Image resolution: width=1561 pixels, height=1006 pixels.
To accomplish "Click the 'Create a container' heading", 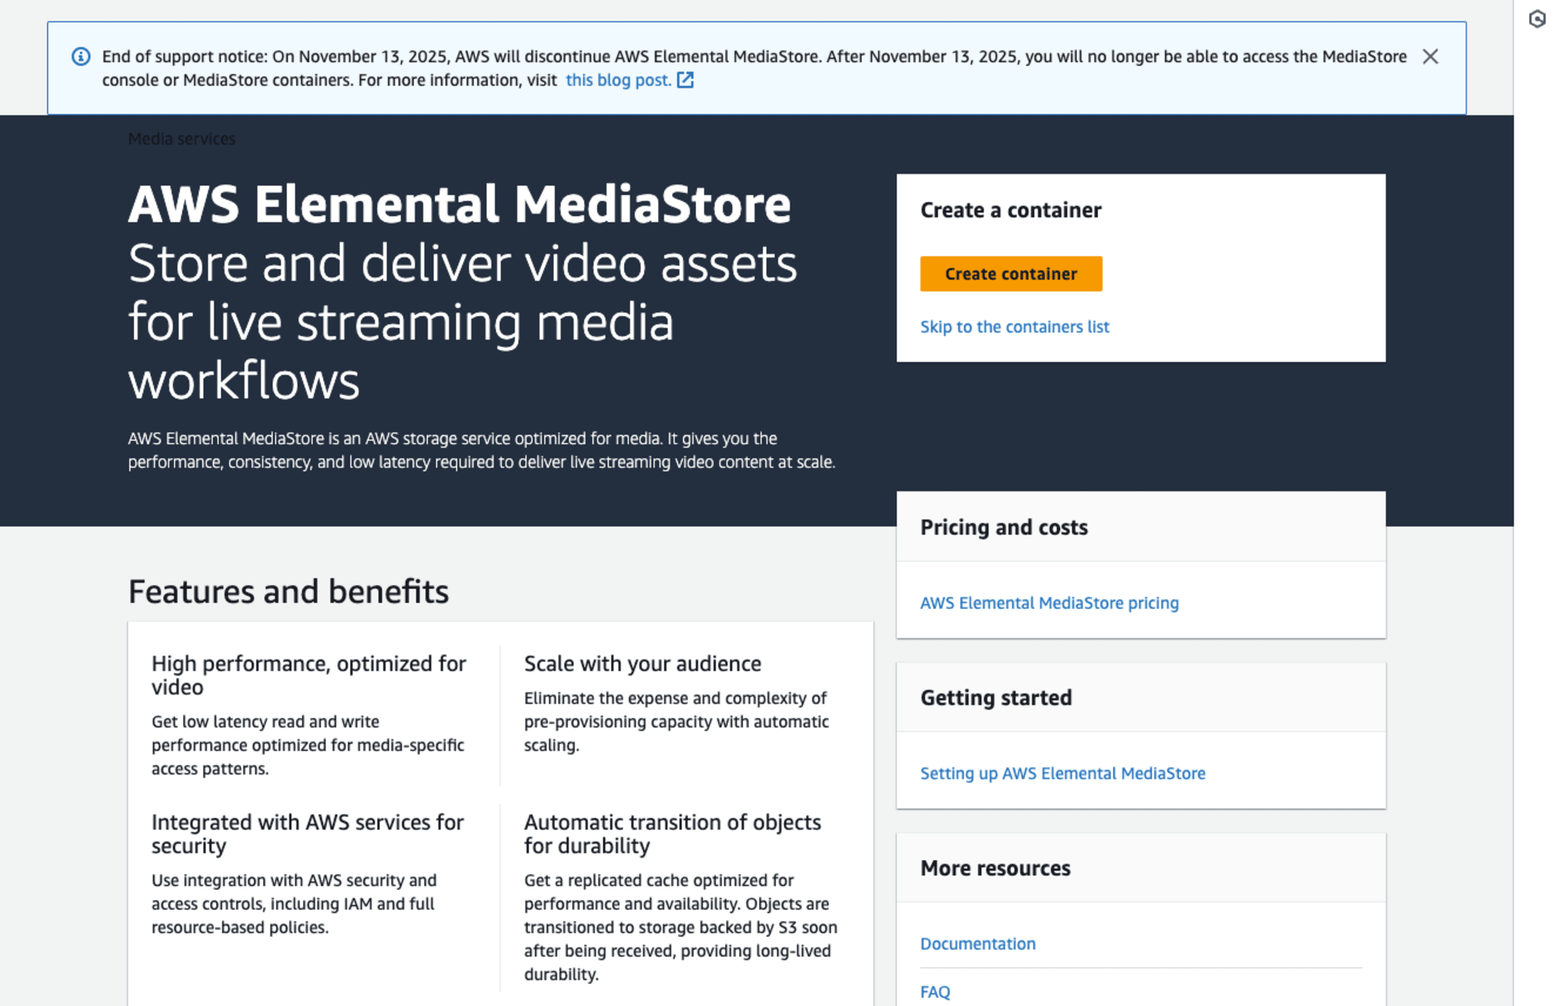I will (1011, 210).
